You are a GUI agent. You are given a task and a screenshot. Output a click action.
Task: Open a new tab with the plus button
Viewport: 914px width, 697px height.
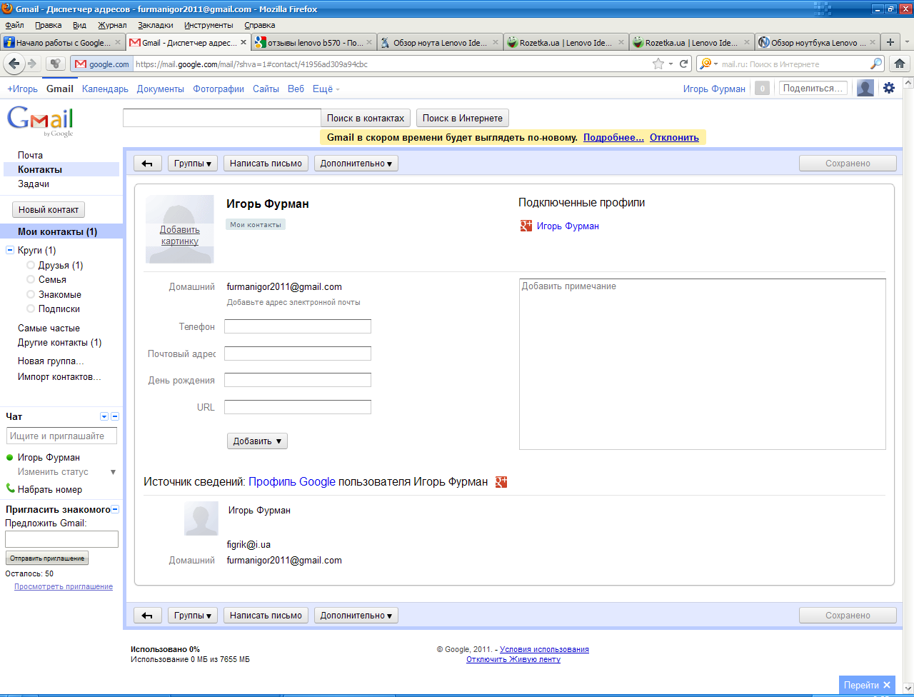890,42
